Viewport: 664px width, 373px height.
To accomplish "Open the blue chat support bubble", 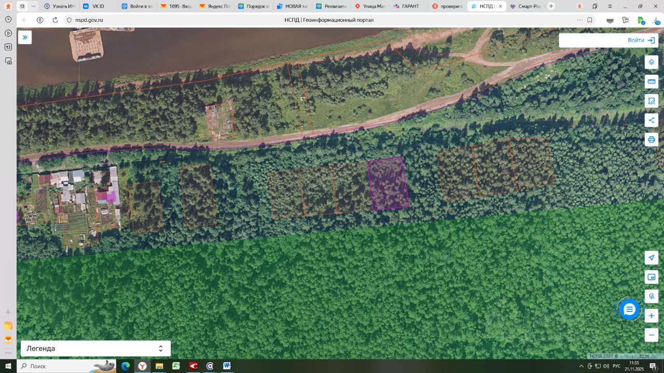I will [x=629, y=309].
